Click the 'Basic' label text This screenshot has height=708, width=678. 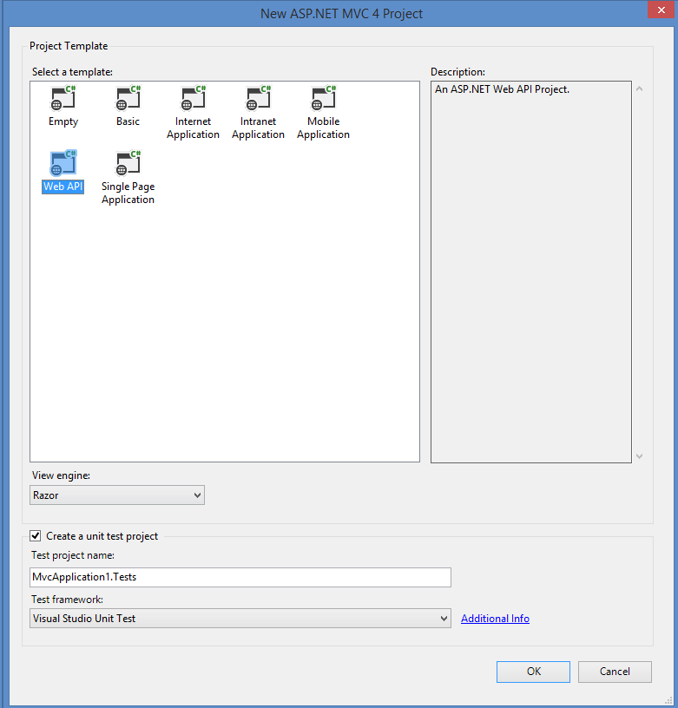128,121
